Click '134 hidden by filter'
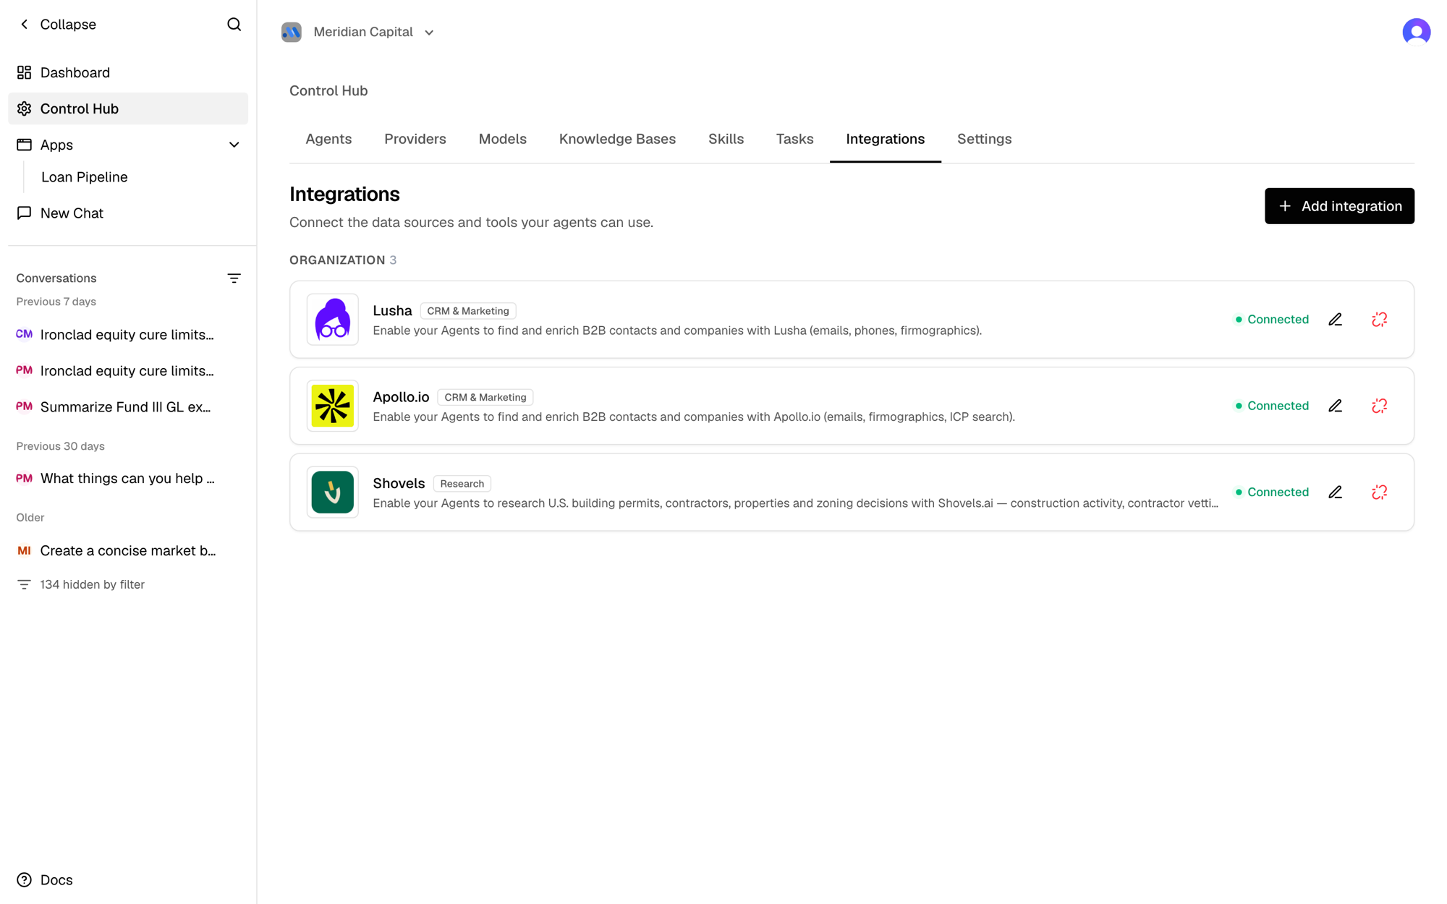The height and width of the screenshot is (904, 1447). 80,584
